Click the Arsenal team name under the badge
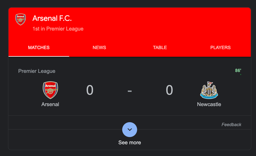Viewport: 256px width, 156px height. coord(50,104)
